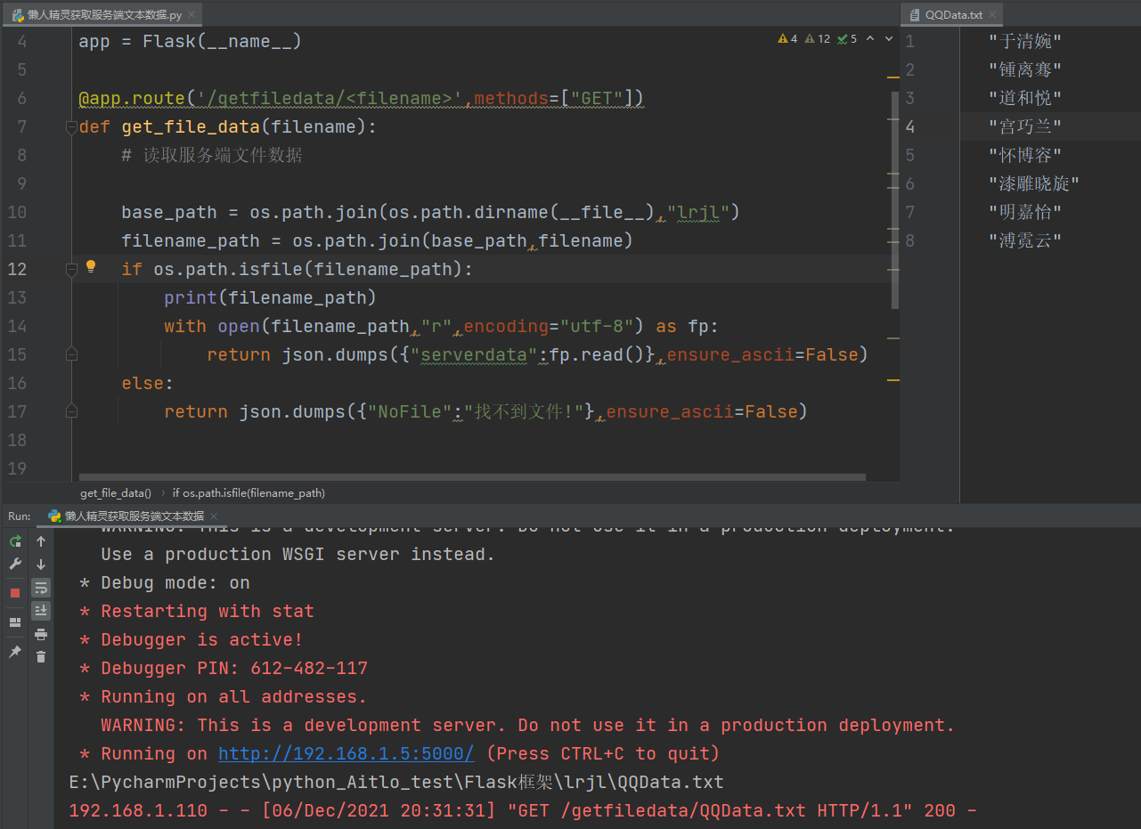Place cursor on "于清婉" in QQData.txt

pyautogui.click(x=1025, y=41)
